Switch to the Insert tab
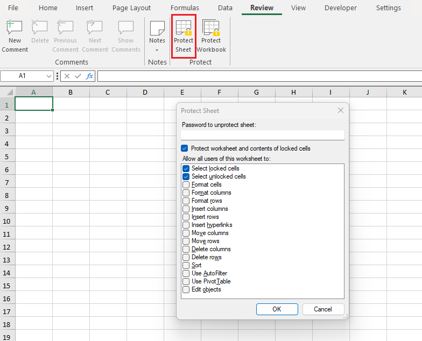 point(84,8)
